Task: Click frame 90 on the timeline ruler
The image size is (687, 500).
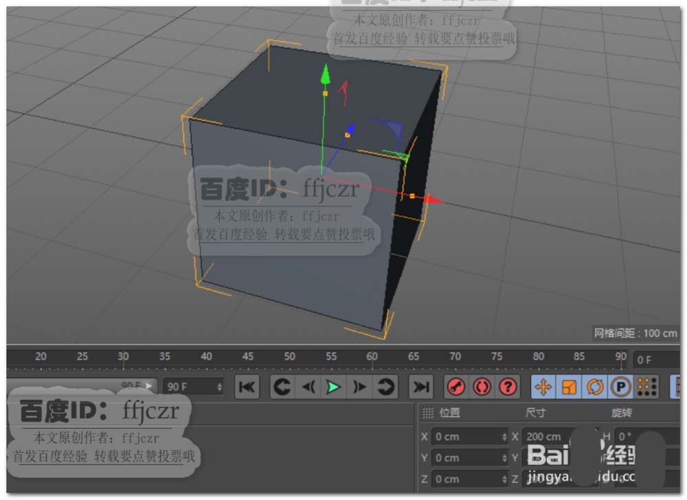Action: point(620,357)
